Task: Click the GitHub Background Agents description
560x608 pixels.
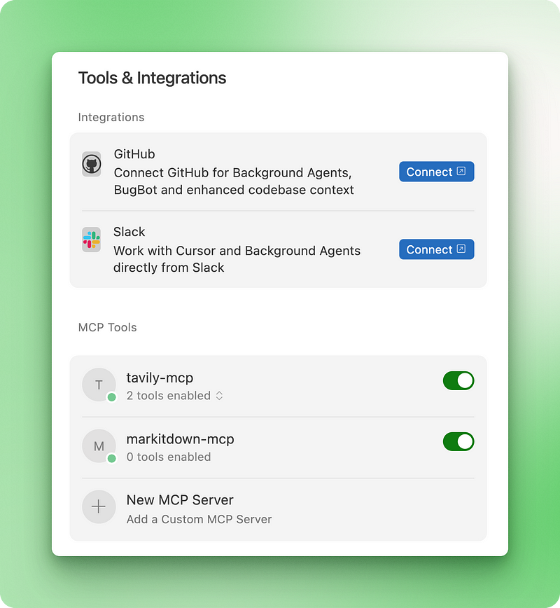Action: pyautogui.click(x=234, y=181)
